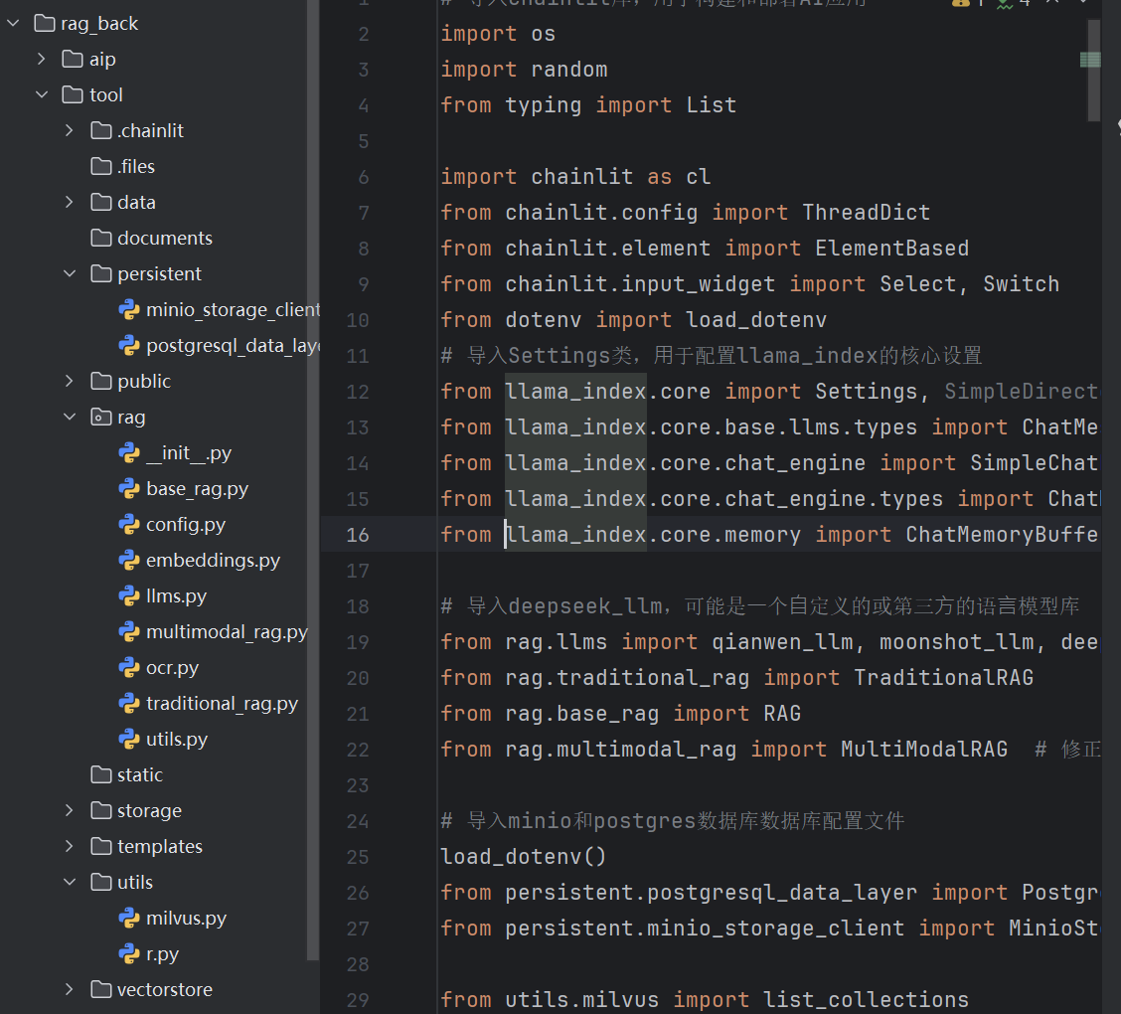Click the folder icon next to rag_back
This screenshot has height=1014, width=1121.
click(x=43, y=23)
